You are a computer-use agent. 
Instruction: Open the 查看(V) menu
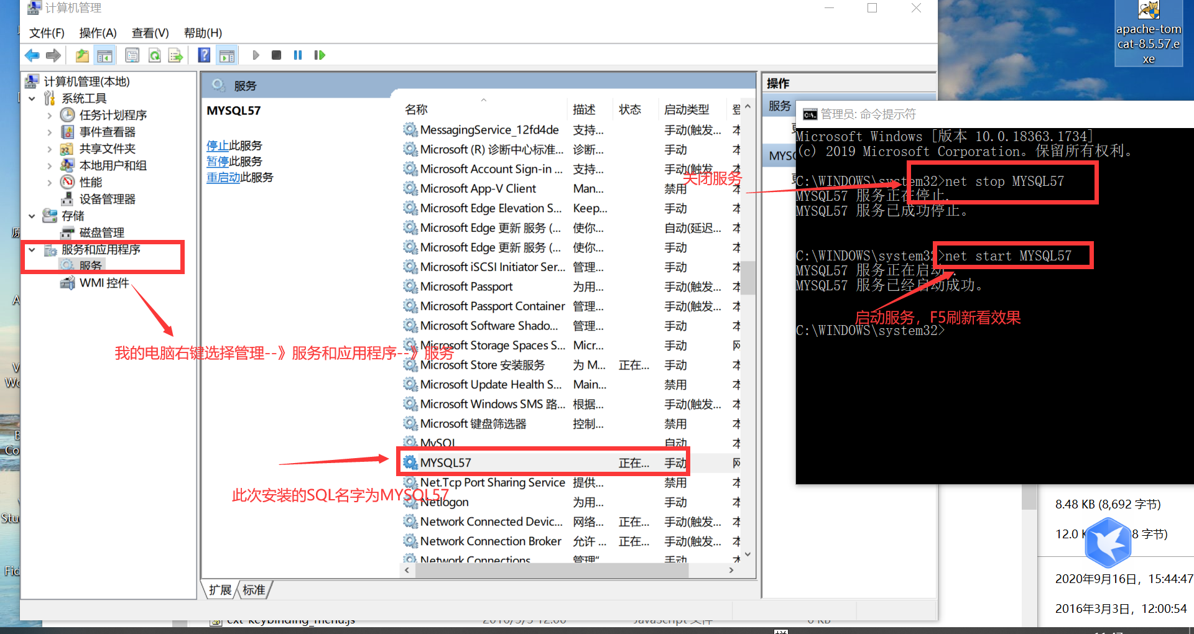[x=150, y=33]
